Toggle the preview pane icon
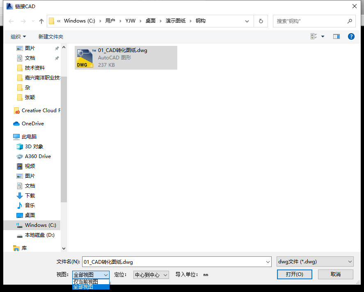 337,36
